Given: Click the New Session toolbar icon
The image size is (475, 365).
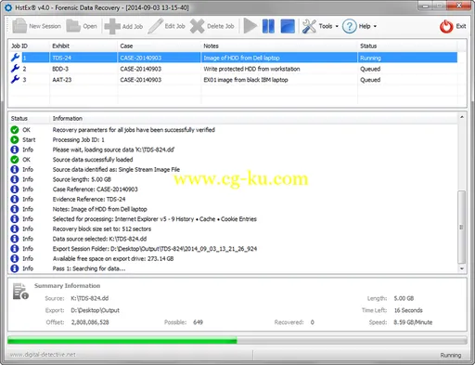Looking at the screenshot, I should pos(19,26).
